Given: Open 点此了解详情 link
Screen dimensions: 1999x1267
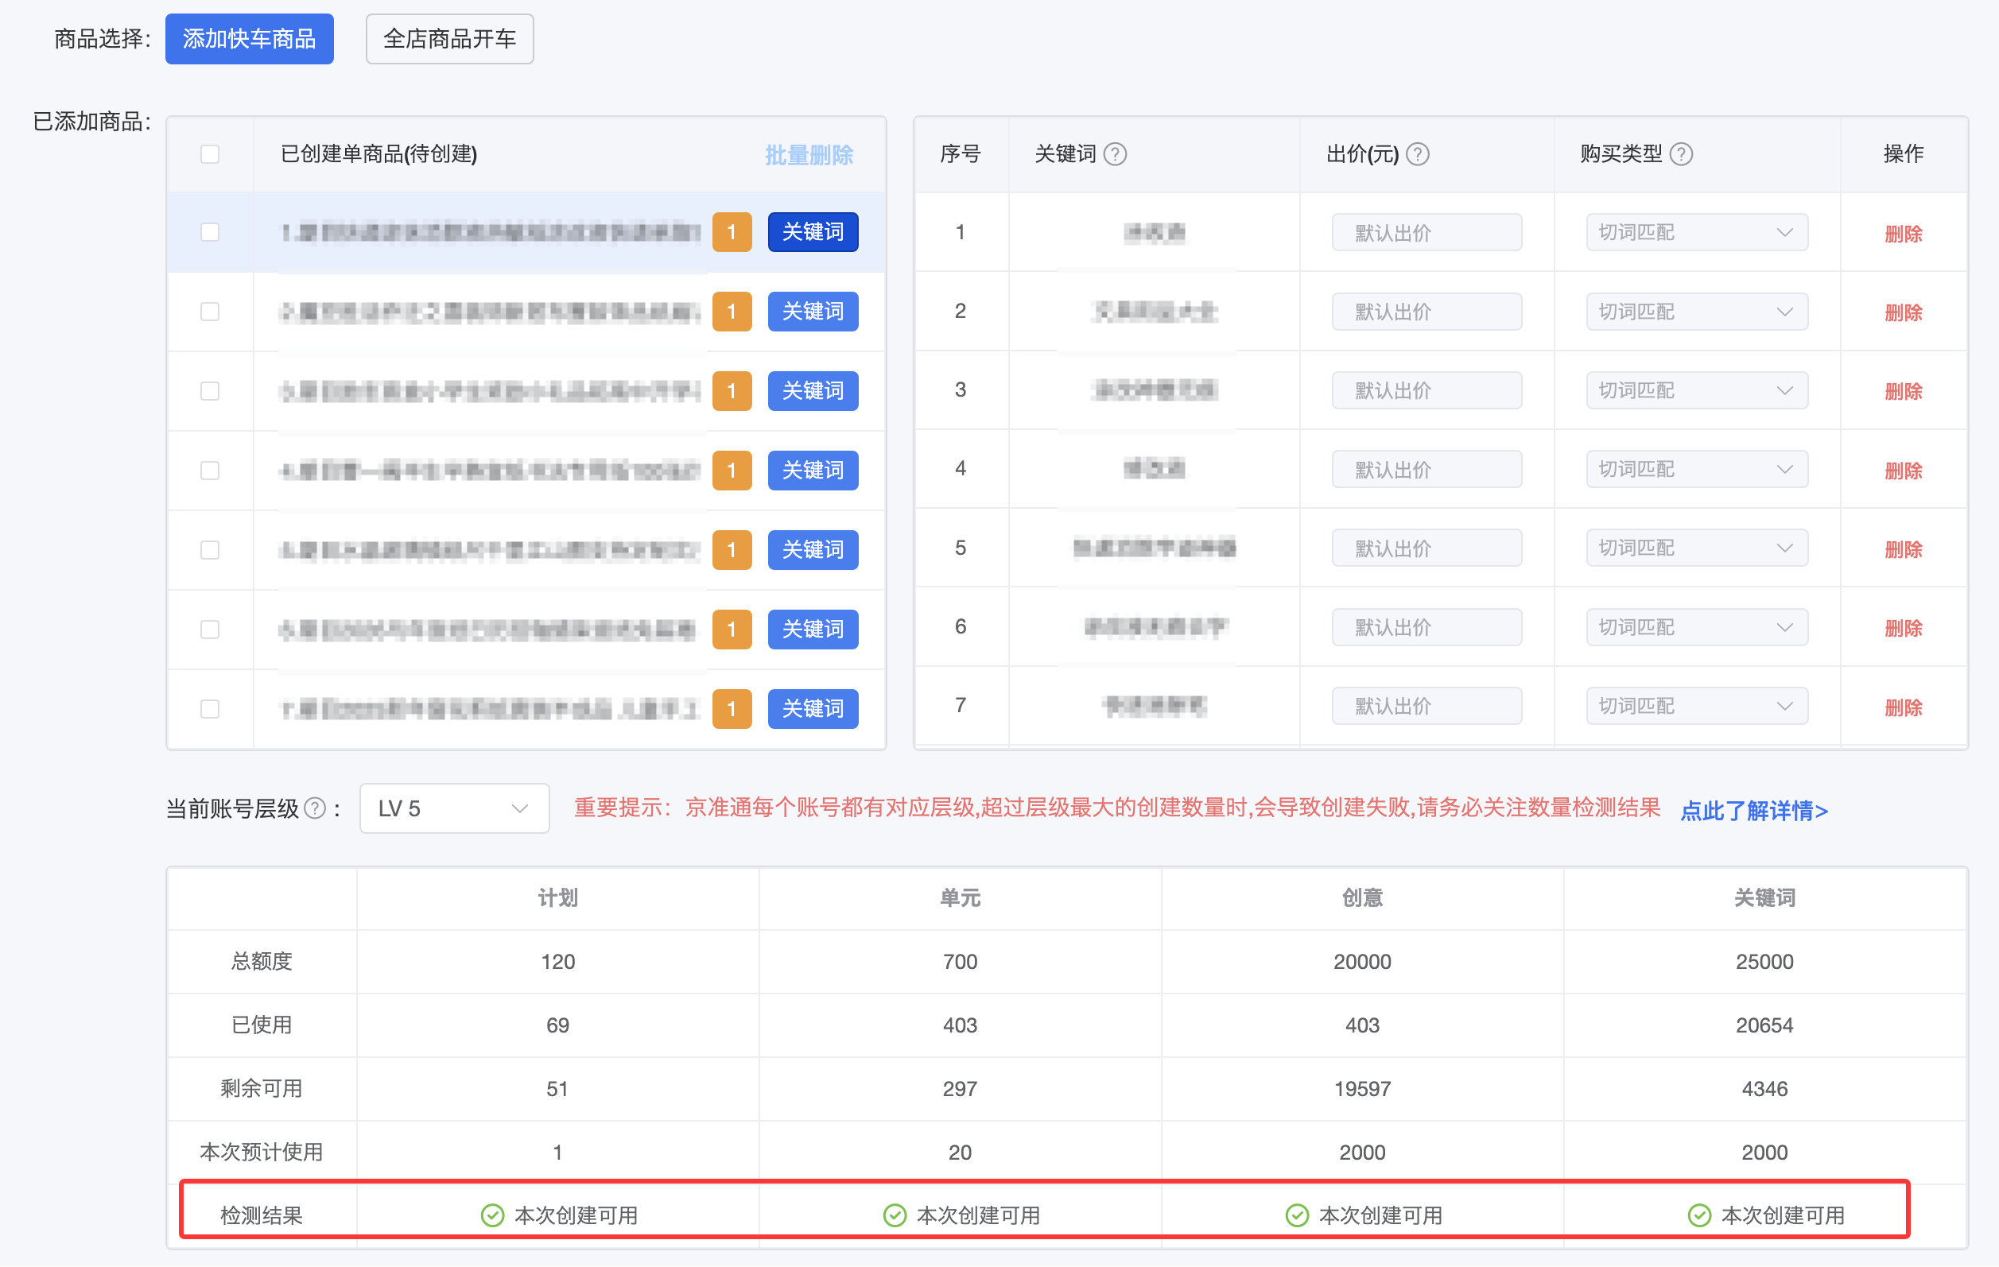Looking at the screenshot, I should (1753, 811).
